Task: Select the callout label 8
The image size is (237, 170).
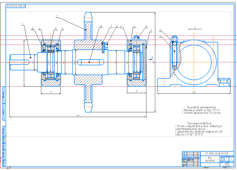Action: click(x=117, y=26)
